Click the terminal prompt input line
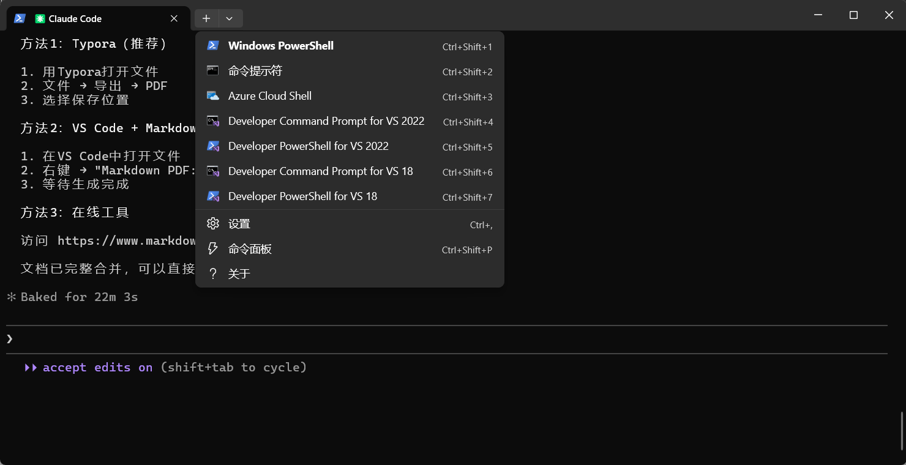 446,339
